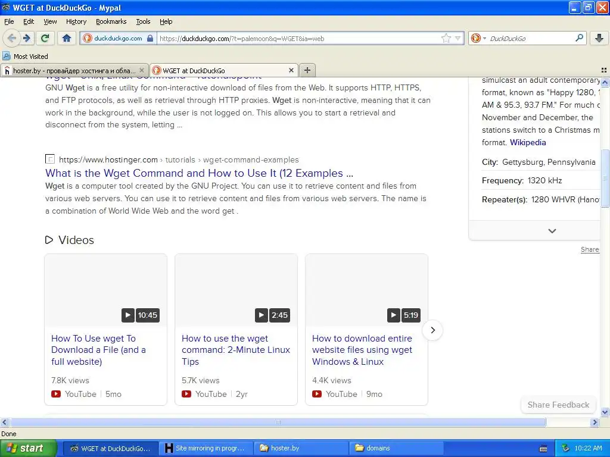Open the View menu
Viewport: 610px width, 457px height.
[50, 21]
